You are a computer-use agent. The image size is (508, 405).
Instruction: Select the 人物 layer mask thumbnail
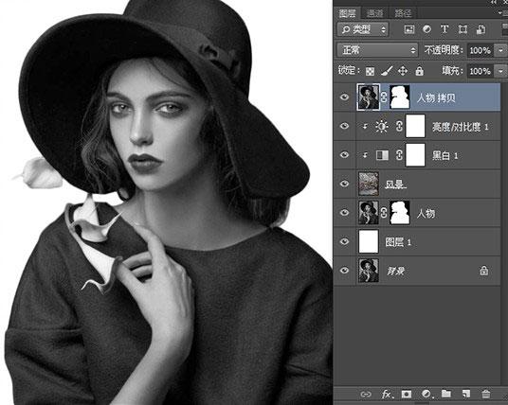(399, 213)
